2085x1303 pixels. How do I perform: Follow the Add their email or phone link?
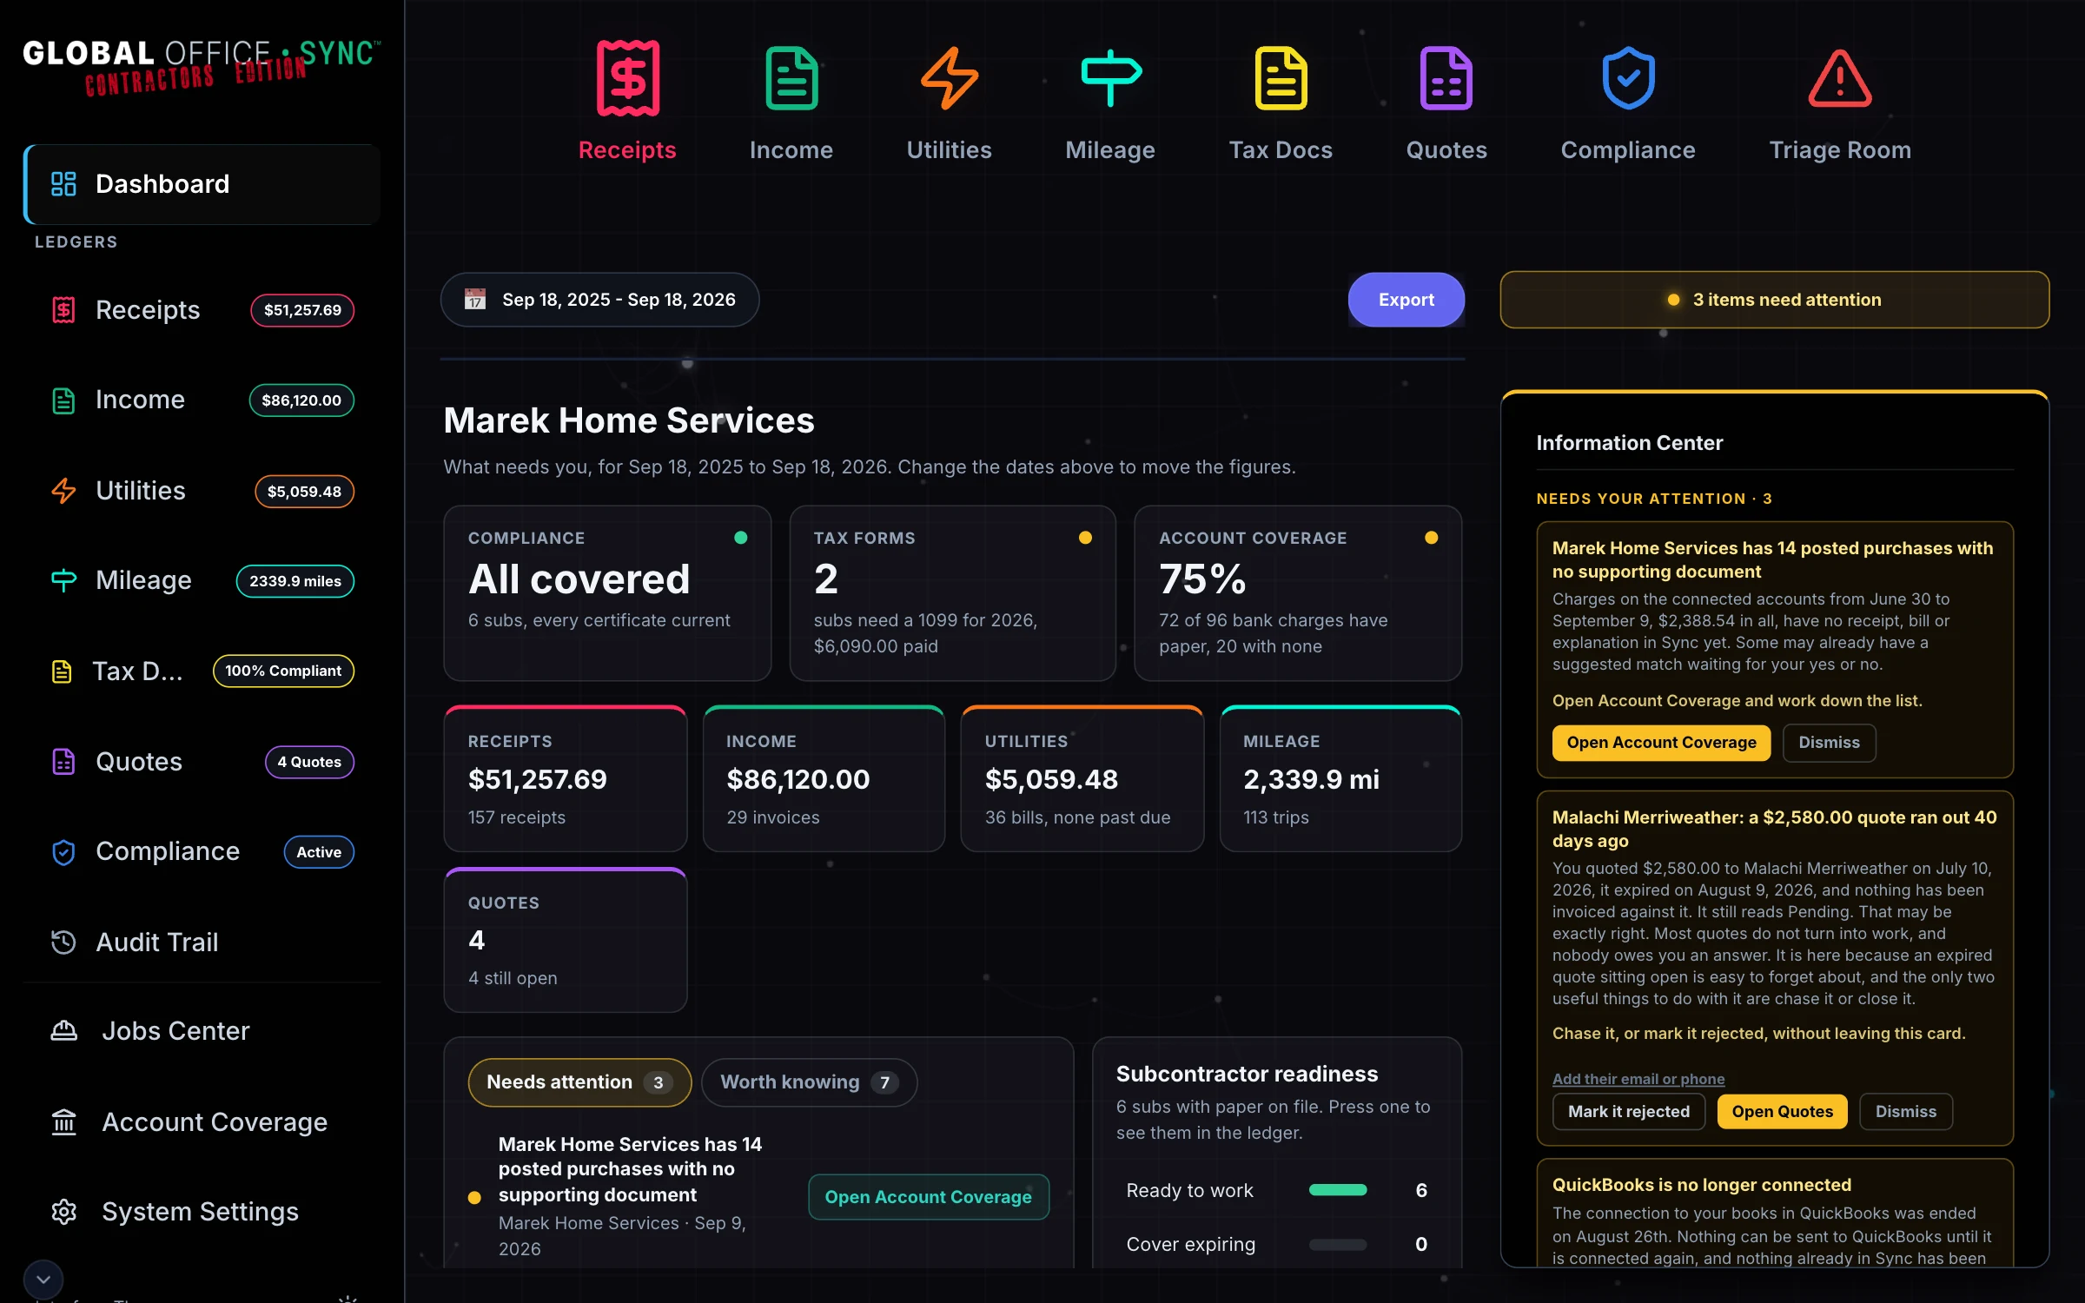click(x=1638, y=1079)
